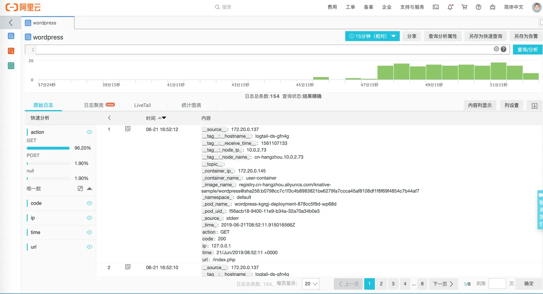The image size is (543, 294).
Task: Run query with 查询/分析 button
Action: click(527, 50)
